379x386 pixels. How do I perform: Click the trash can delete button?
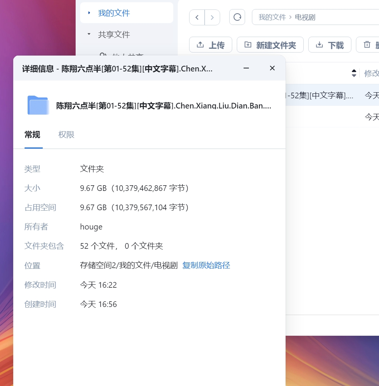tap(367, 45)
